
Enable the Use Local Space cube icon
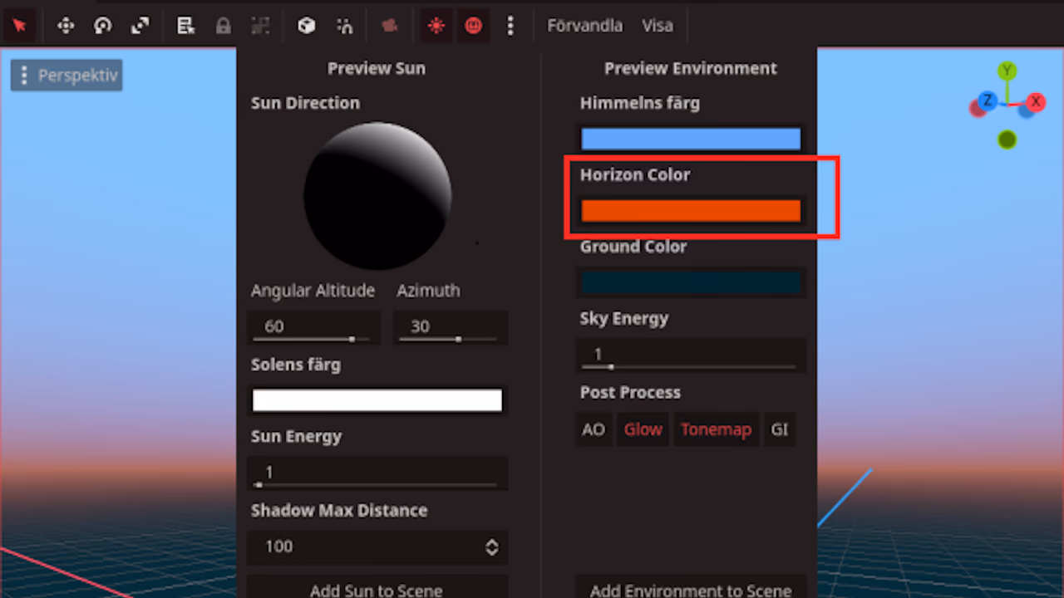coord(307,26)
